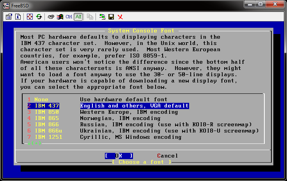287x181 pixels.
Task: Select font option 2 IBM 437
Action: [43, 106]
